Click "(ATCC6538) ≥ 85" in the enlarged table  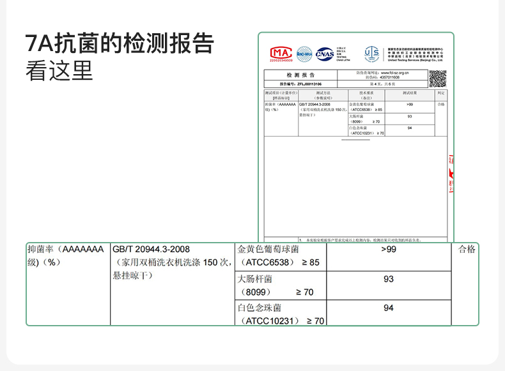[279, 262]
